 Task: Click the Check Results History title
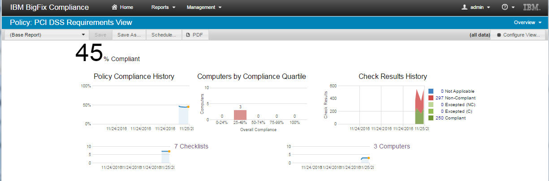pyautogui.click(x=393, y=77)
